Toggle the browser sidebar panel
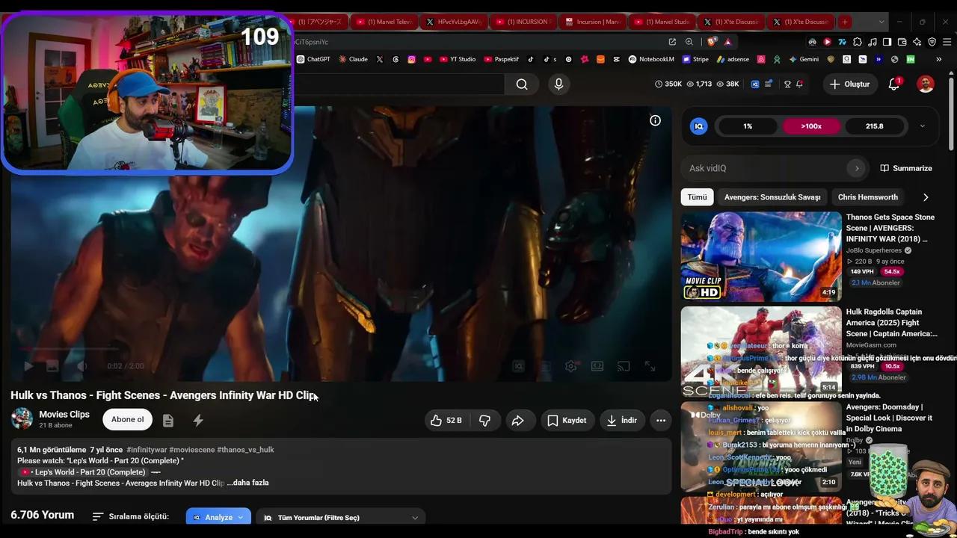The width and height of the screenshot is (957, 538). 887,42
